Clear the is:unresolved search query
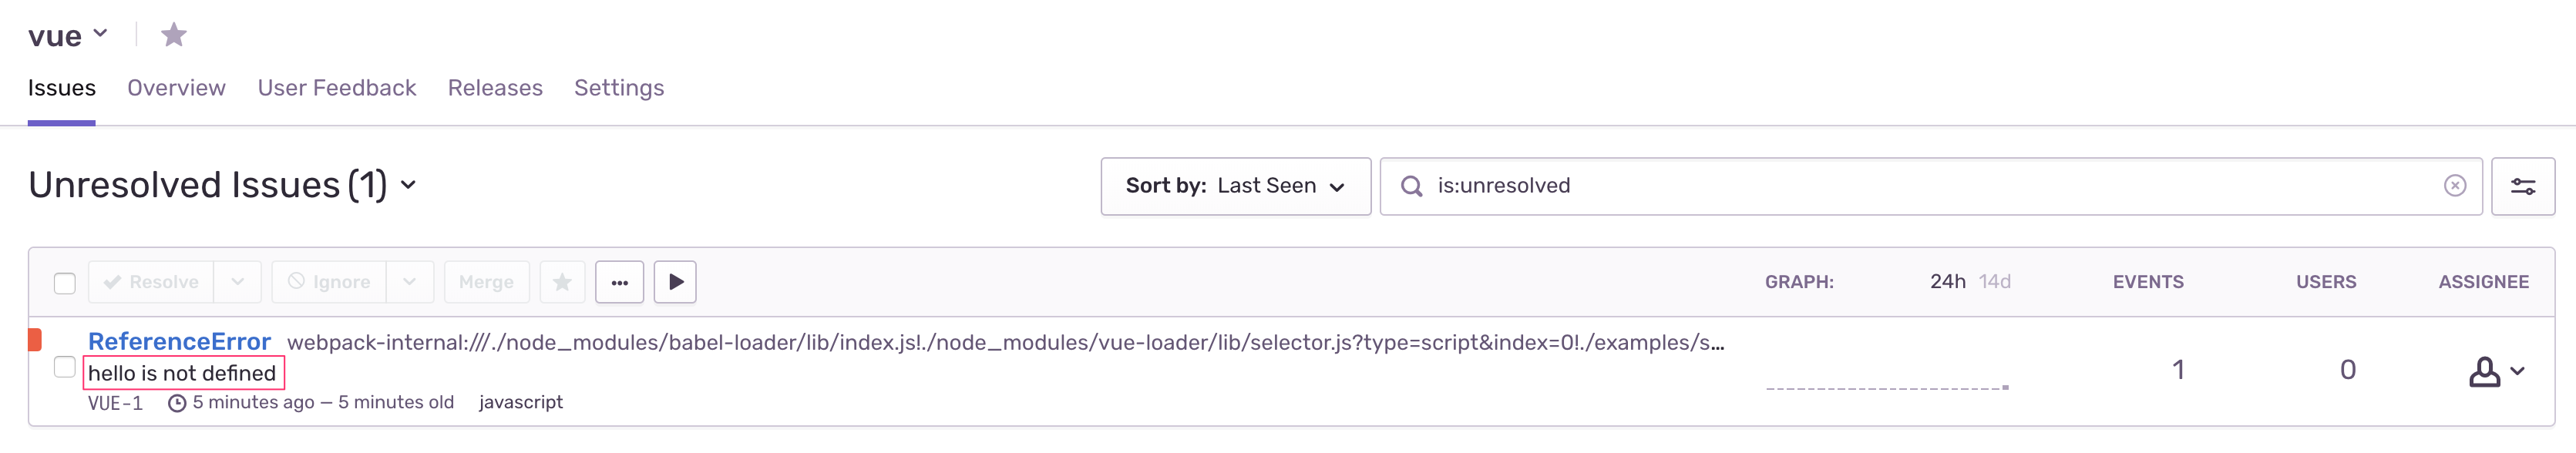Screen dimensions: 2576x453 2454,186
